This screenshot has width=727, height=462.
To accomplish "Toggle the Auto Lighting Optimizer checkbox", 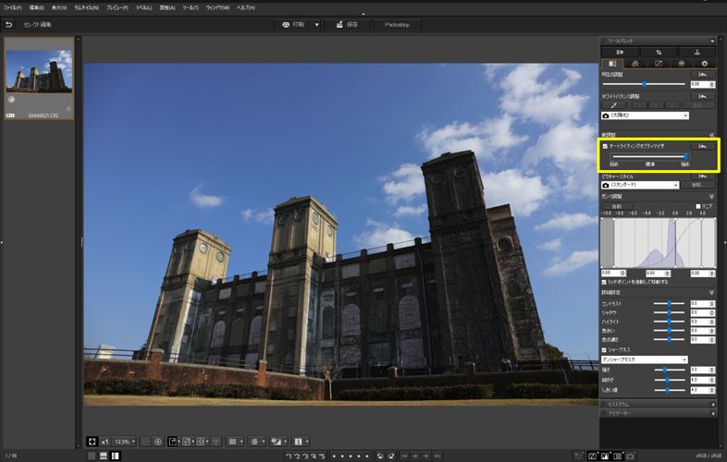I will 605,146.
